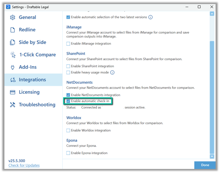Screen dimensions: 220x173
Task: Uncheck automatic selection of two latest versions
Action: 68,17
